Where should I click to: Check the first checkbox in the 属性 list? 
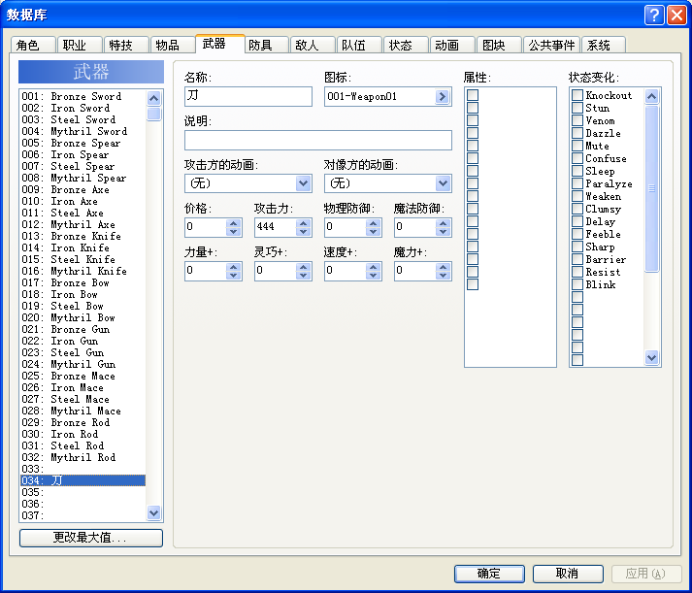tap(473, 95)
